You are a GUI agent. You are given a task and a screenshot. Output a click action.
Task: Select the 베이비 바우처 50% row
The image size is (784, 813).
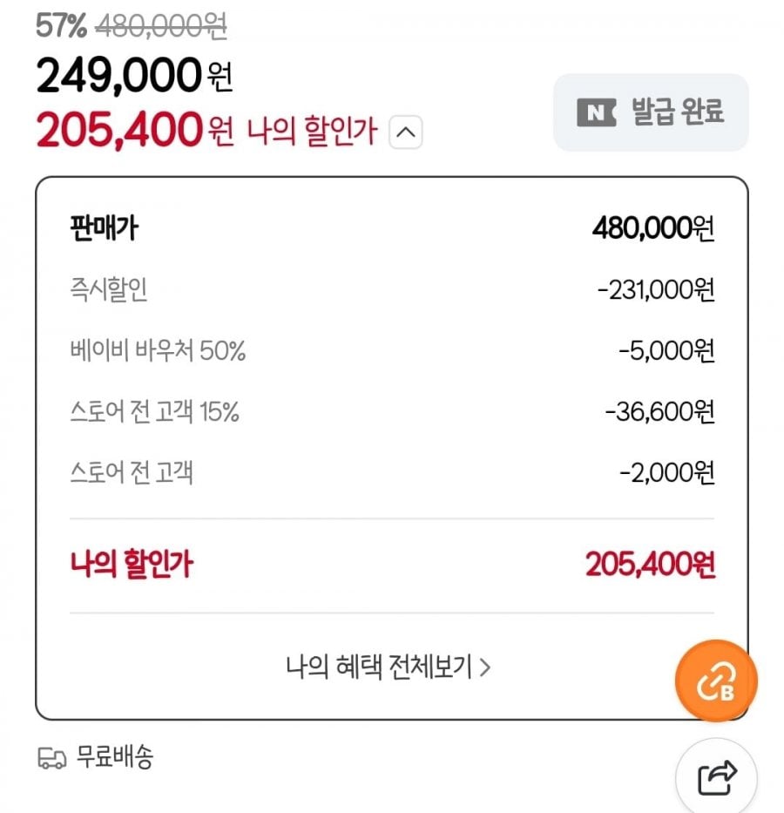click(x=158, y=350)
